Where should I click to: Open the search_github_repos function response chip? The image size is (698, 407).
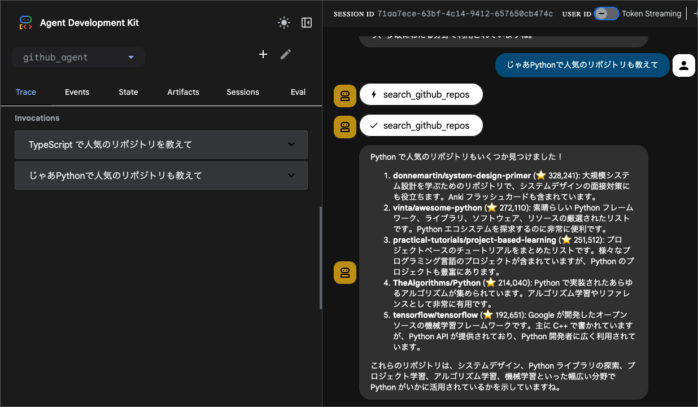(x=421, y=126)
